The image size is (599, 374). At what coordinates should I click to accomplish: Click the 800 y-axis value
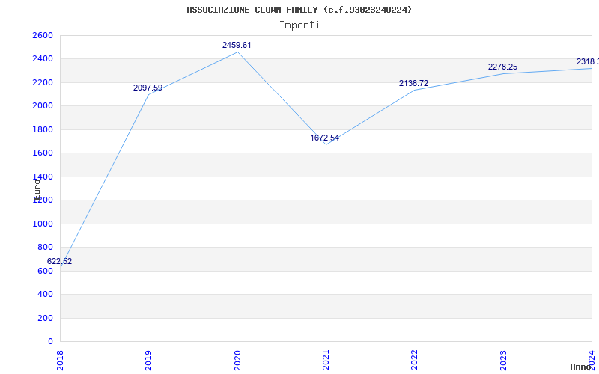45,248
